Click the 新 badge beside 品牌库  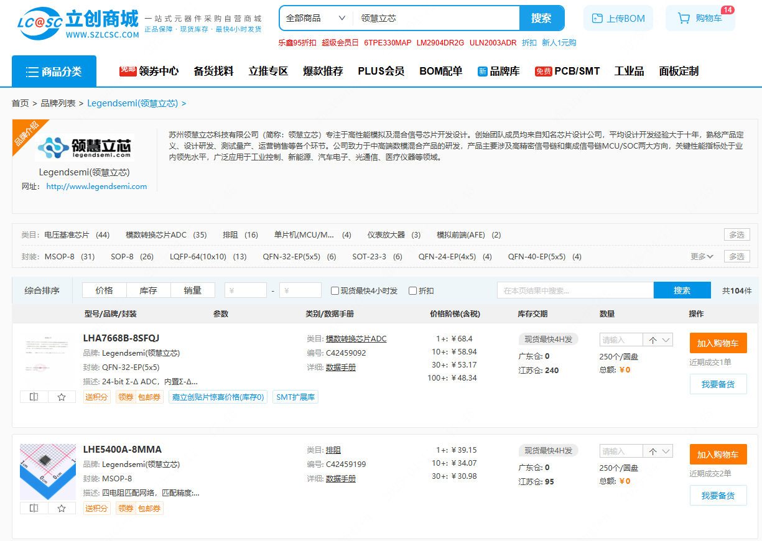coord(482,72)
